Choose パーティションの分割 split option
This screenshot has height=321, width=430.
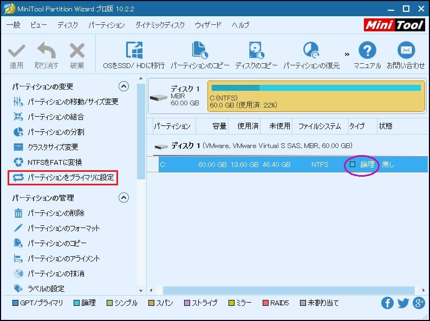pos(49,132)
